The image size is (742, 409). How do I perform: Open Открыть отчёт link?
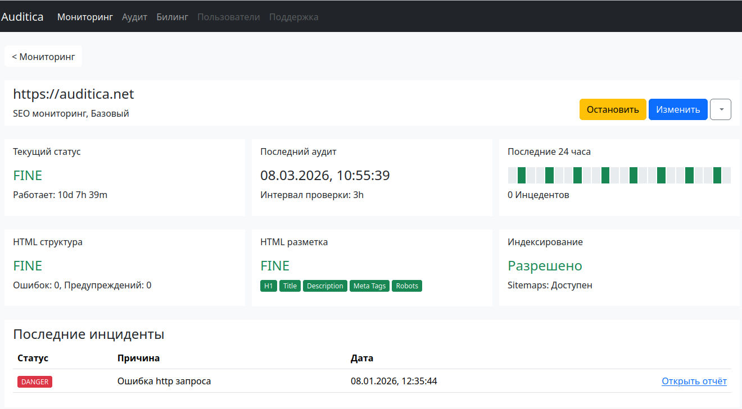[x=694, y=381]
